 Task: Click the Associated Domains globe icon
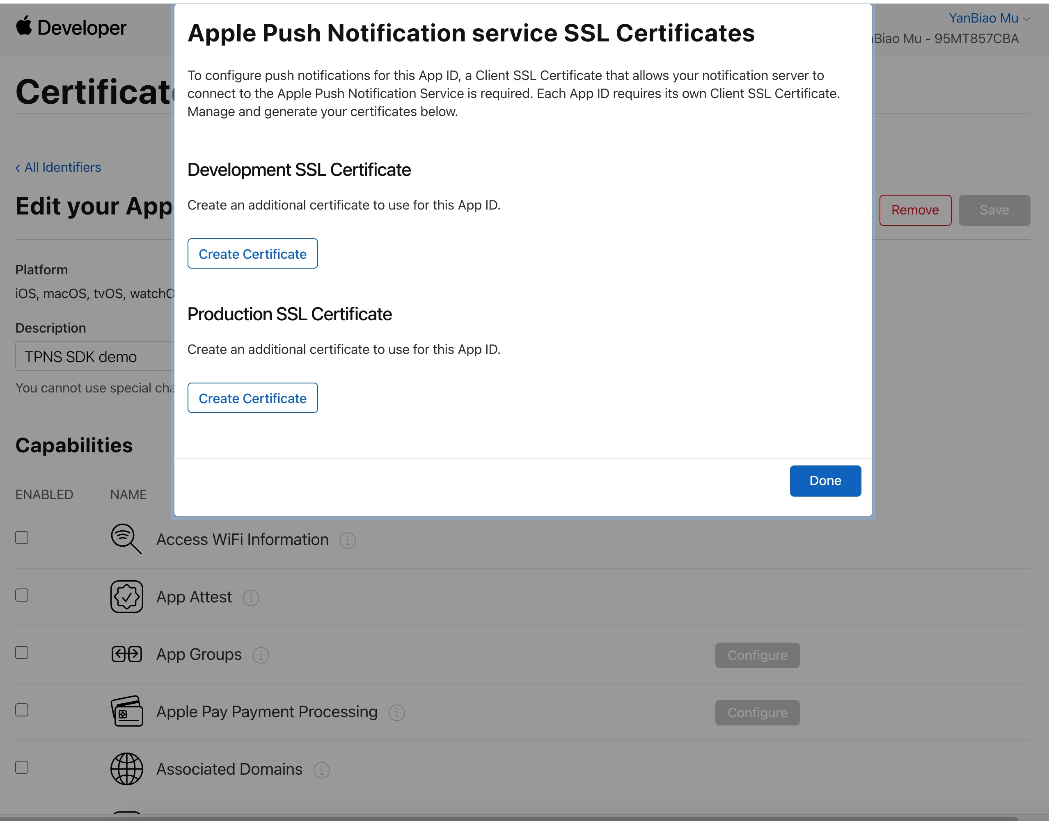(126, 769)
